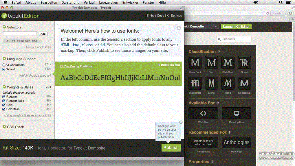The image size is (295, 166).
Task: Click Launch Kit Editor button
Action: tap(236, 27)
